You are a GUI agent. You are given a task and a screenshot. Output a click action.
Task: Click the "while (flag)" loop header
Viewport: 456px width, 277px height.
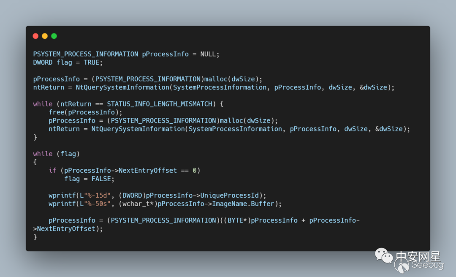click(56, 154)
